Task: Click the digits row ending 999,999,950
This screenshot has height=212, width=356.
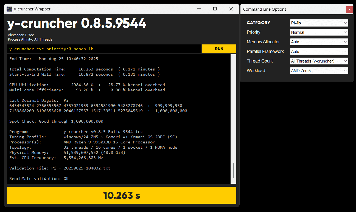Action: click(96, 106)
